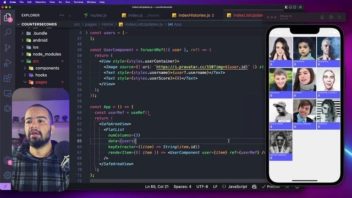Switch to the indexHistories.js tab
The height and width of the screenshot is (198, 352).
coord(193,15)
